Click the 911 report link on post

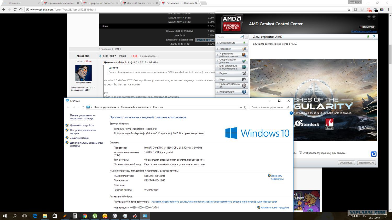(x=135, y=56)
